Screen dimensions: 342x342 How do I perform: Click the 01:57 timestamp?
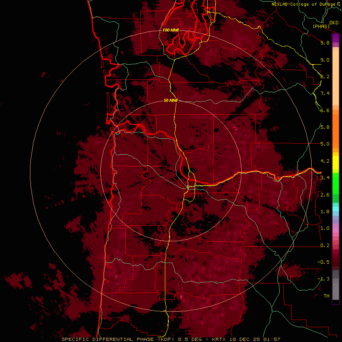[272, 339]
